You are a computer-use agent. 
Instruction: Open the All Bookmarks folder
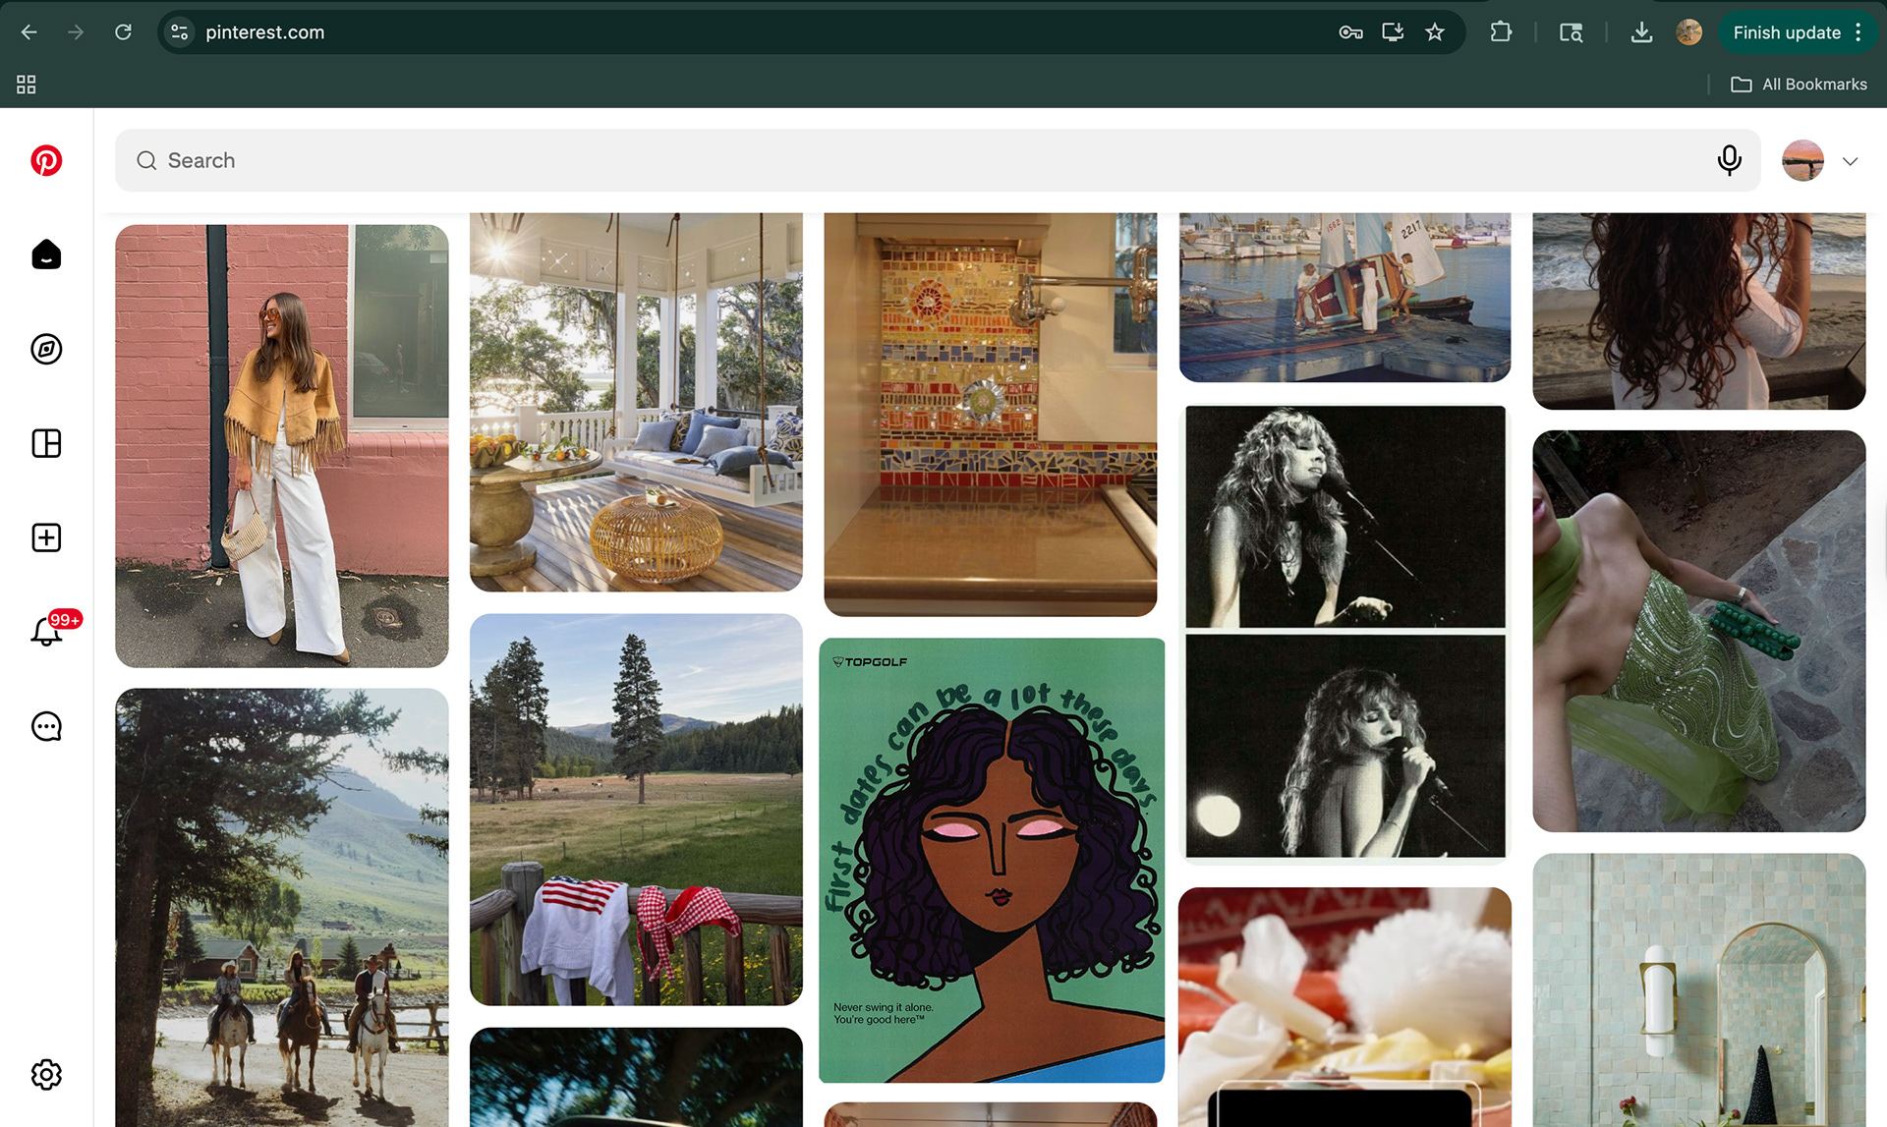click(1799, 85)
